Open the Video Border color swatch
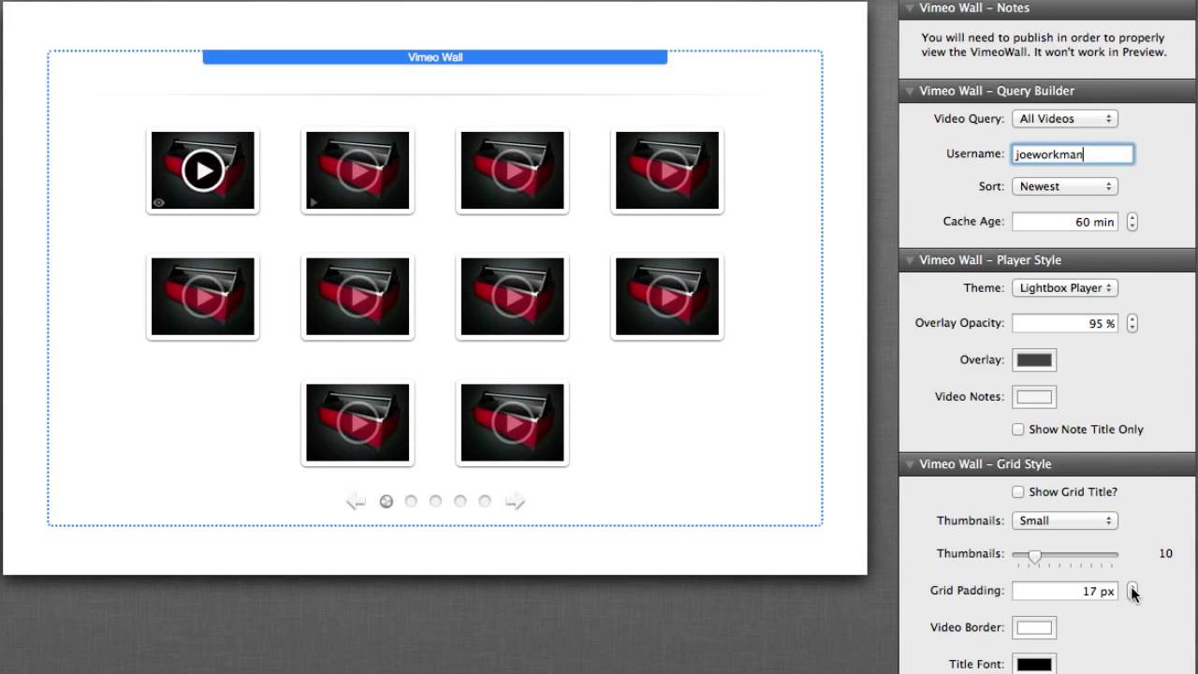1198x674 pixels. point(1034,627)
